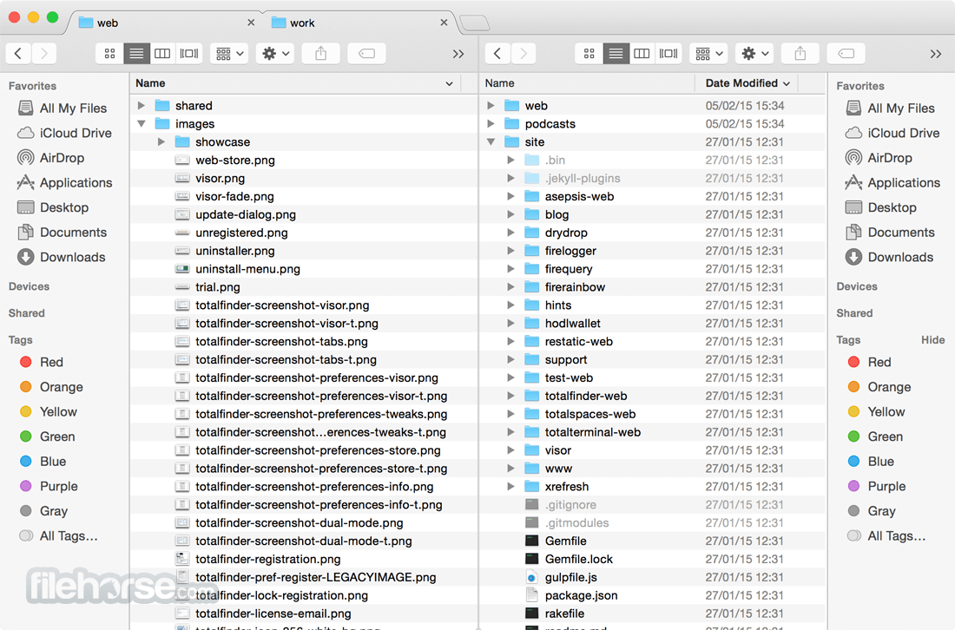
Task: Show left pane toolbar overflow items
Action: 458,54
